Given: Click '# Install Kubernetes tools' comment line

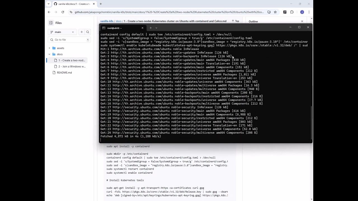Looking at the screenshot, I should click(x=125, y=180).
